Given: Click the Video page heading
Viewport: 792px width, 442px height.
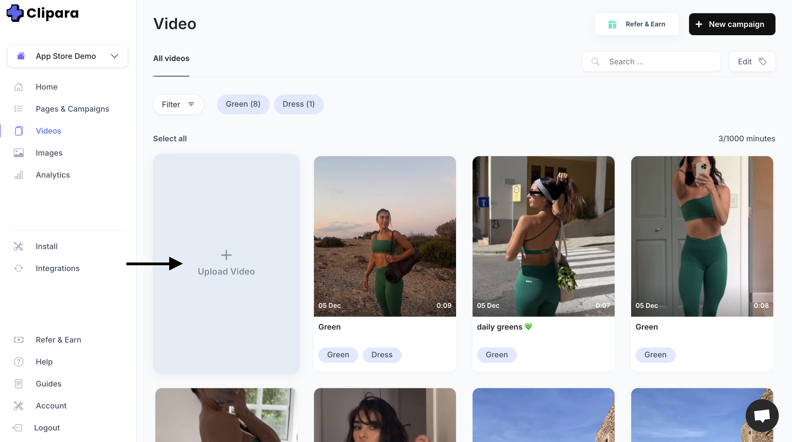Looking at the screenshot, I should click(x=175, y=24).
